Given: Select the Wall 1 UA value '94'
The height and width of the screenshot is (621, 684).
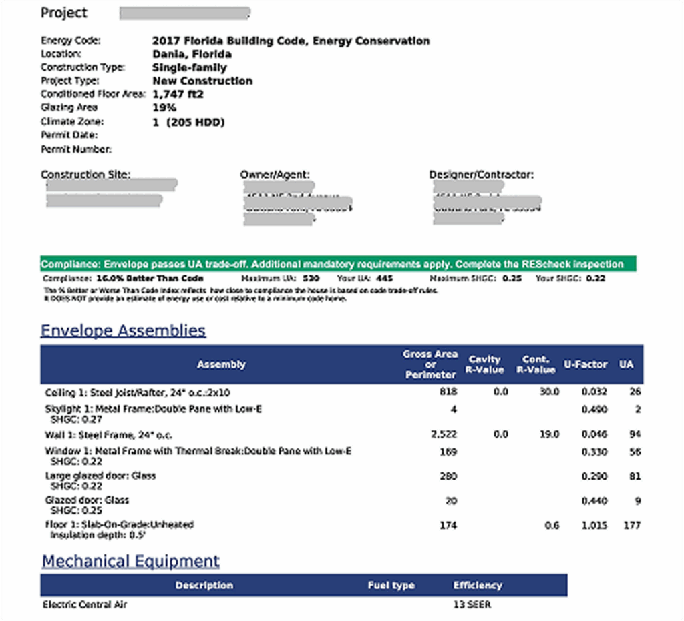Looking at the screenshot, I should pos(635,434).
